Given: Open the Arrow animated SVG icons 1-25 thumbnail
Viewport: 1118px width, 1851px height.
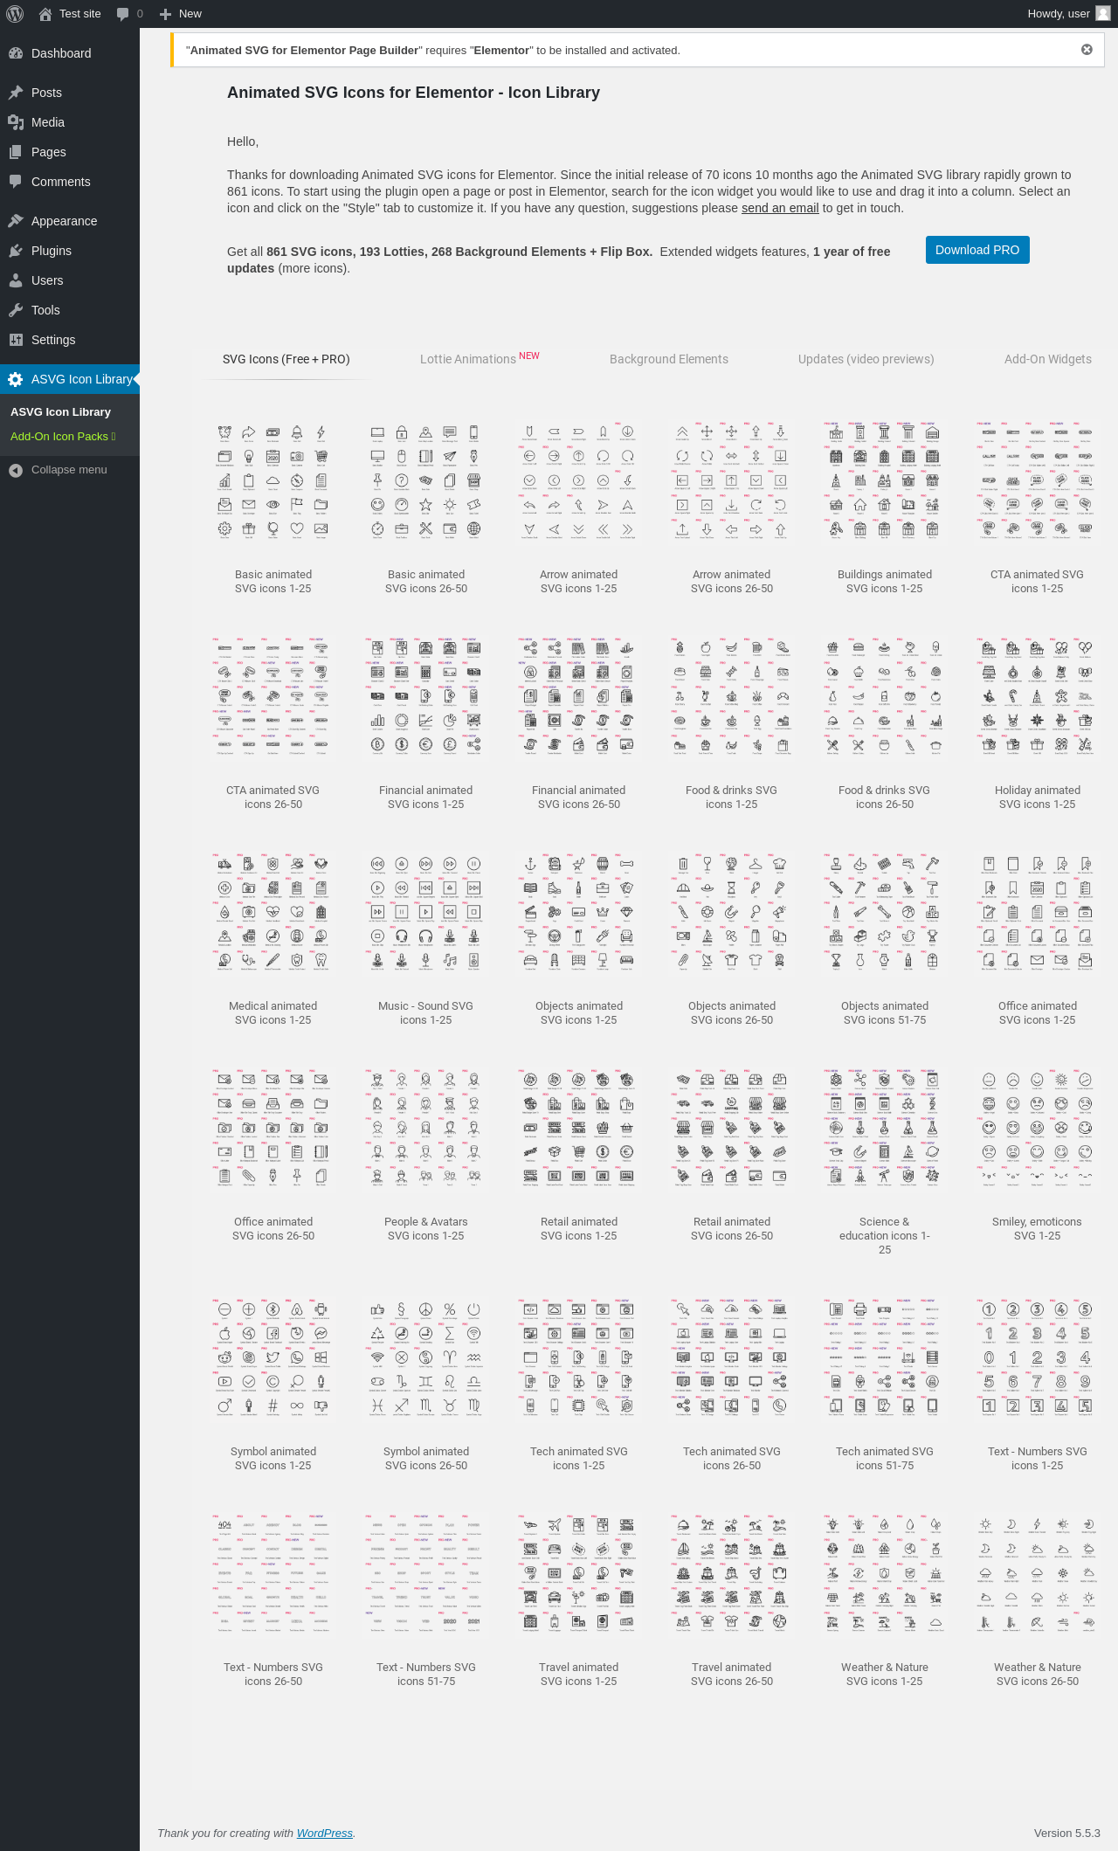Looking at the screenshot, I should point(579,480).
